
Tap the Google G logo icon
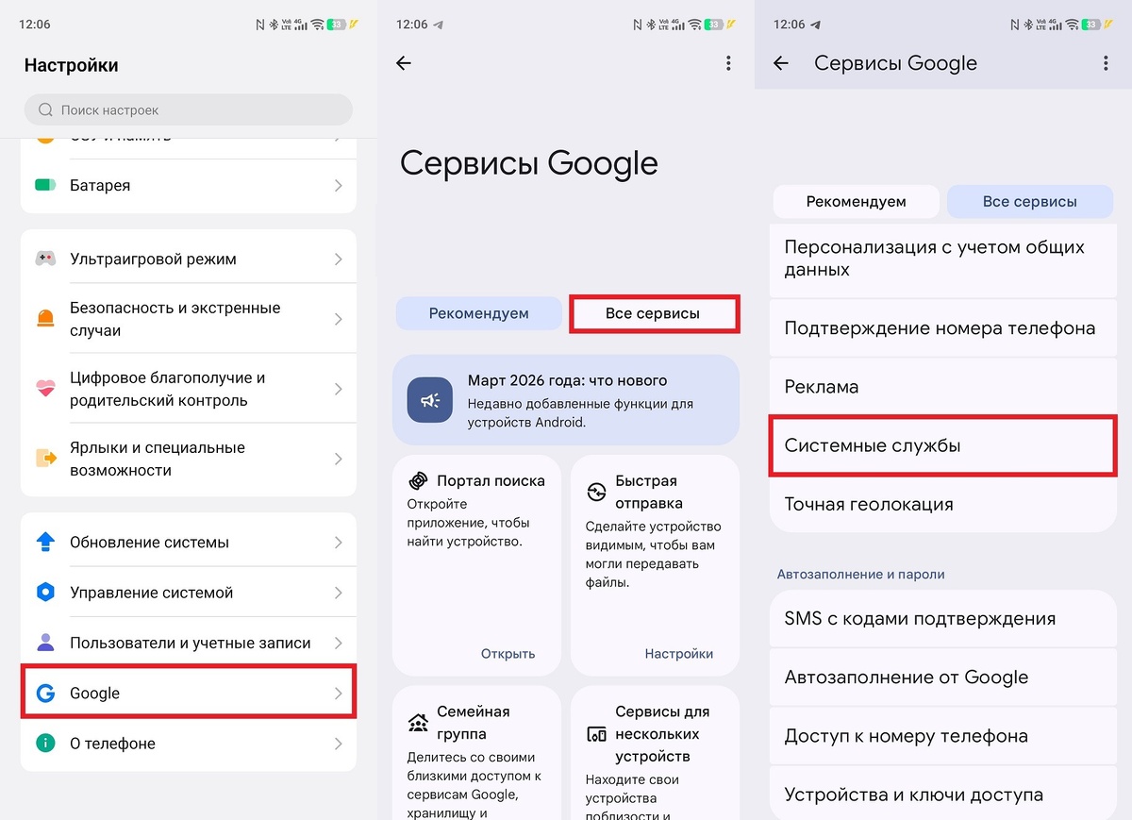(45, 694)
